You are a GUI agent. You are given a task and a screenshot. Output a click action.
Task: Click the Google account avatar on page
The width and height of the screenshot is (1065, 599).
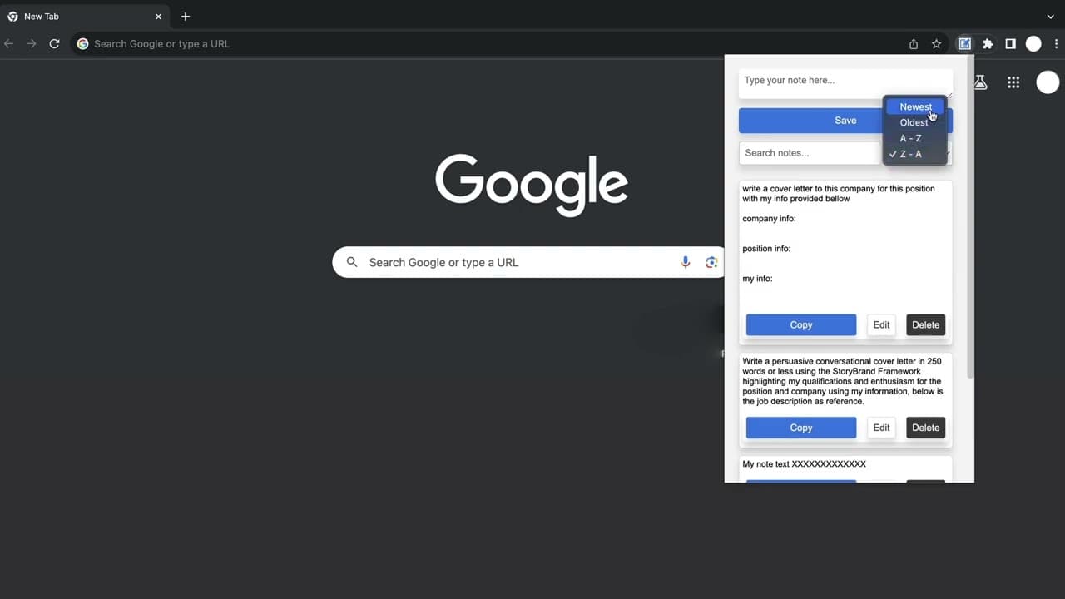tap(1048, 82)
